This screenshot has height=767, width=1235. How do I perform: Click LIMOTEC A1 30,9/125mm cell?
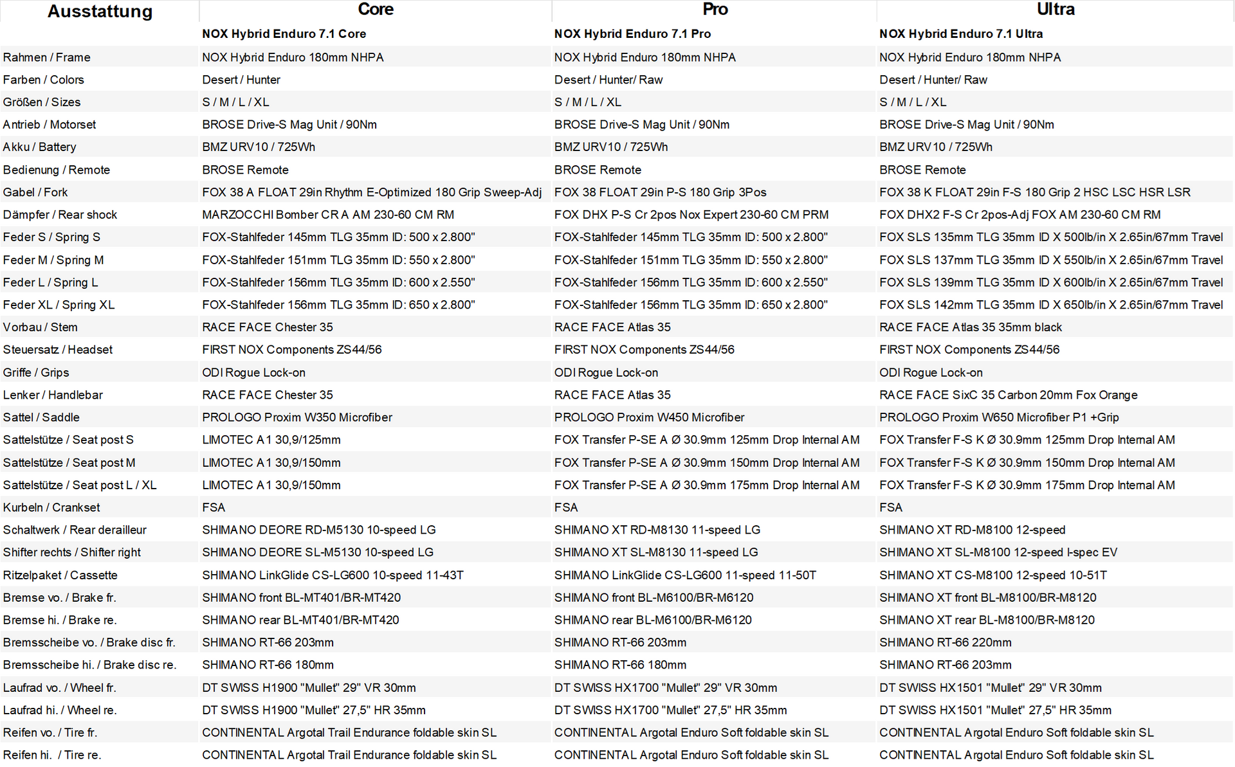coord(271,440)
